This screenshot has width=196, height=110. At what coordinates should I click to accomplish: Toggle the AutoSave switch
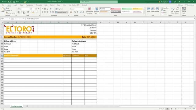pos(10,2)
